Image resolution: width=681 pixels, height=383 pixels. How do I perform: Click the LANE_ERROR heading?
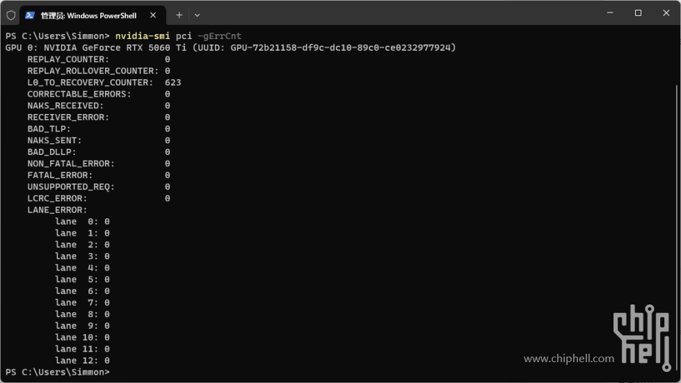57,210
